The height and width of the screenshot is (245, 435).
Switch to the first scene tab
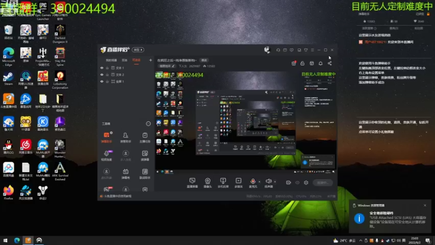coord(111,60)
